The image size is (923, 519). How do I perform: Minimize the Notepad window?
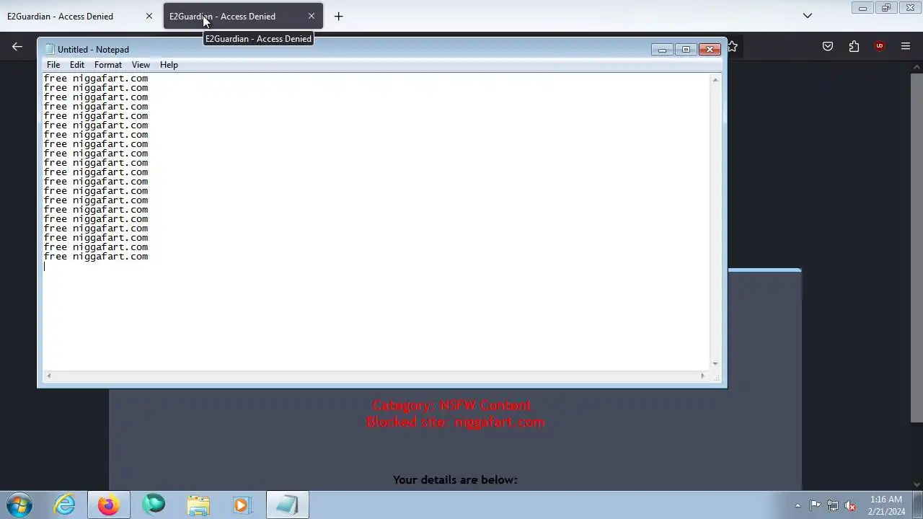tap(662, 49)
